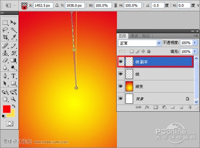The height and width of the screenshot is (148, 200).
Task: Select the Blur tool
Action: tap(5, 68)
